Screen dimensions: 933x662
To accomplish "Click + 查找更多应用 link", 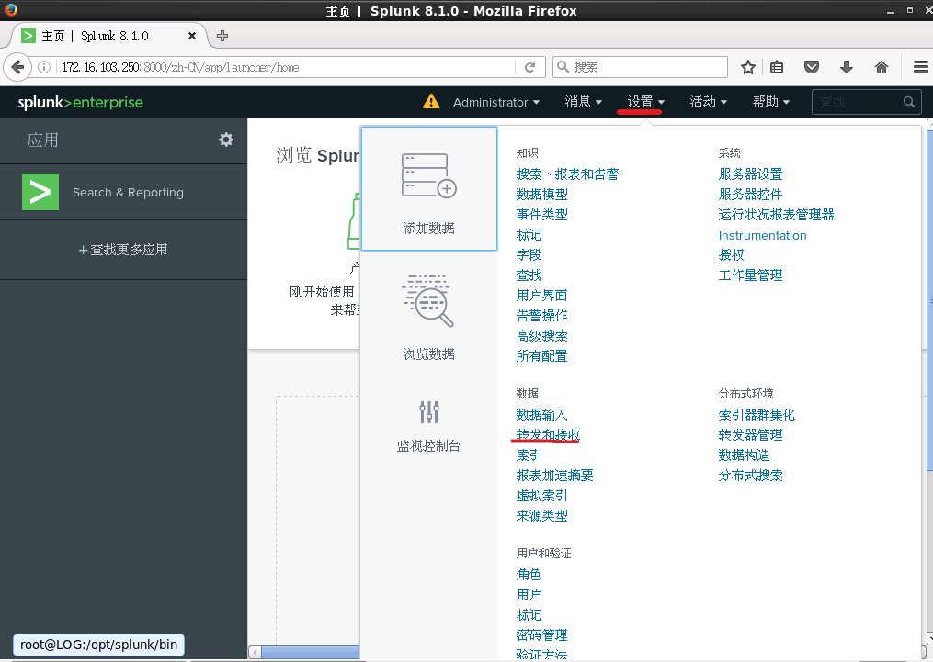I will (x=122, y=250).
